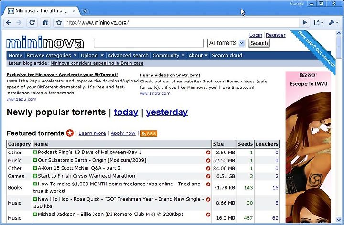
Task: Click the browser address bar
Action: pyautogui.click(x=182, y=22)
